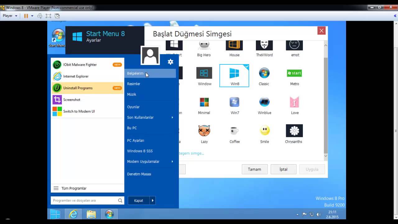Expand the Modern Uygulamalar submenu
The width and height of the screenshot is (398, 224).
[150, 161]
